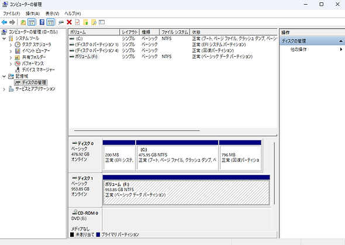Expand the サービスとアプリケーション node
The height and width of the screenshot is (245, 345).
tap(4, 89)
